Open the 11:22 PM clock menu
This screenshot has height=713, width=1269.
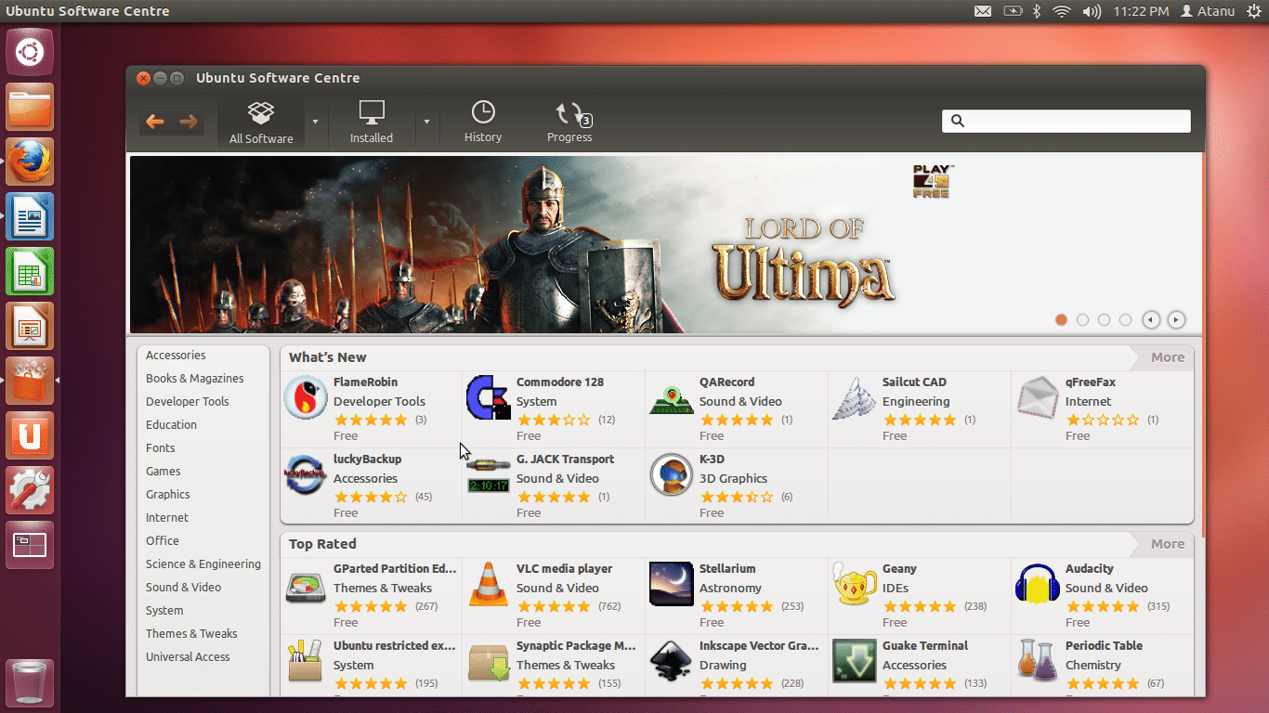[x=1141, y=11]
